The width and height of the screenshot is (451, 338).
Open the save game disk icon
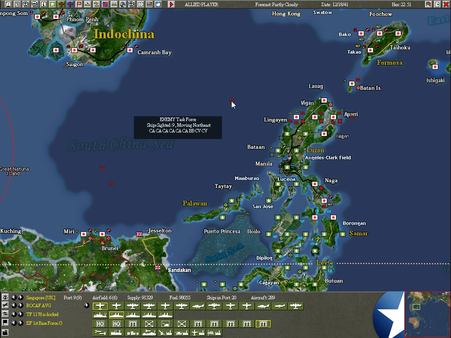[x=8, y=4]
